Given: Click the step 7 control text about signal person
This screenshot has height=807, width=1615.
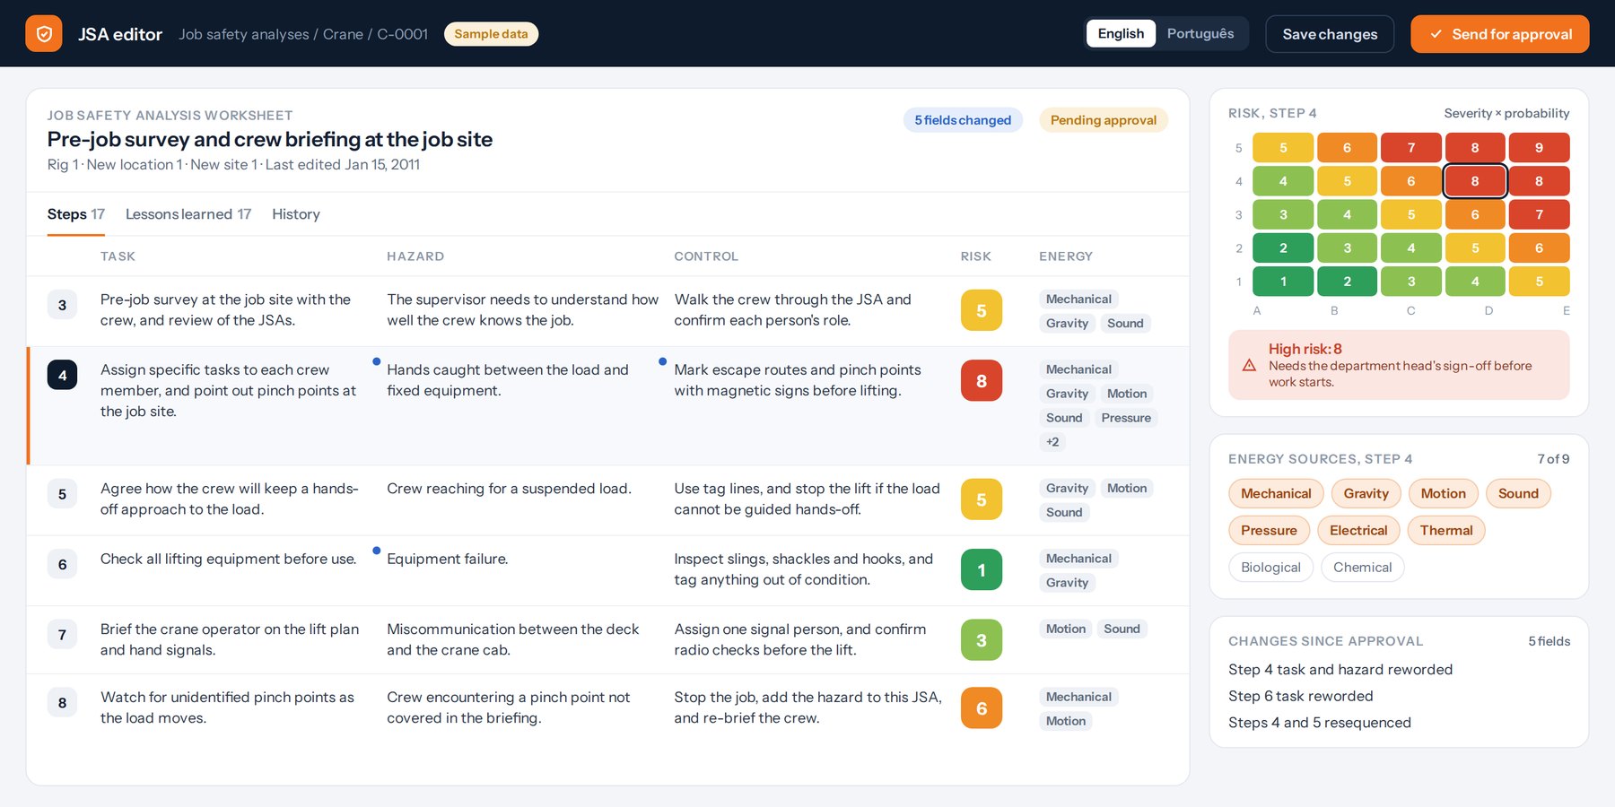Looking at the screenshot, I should pos(799,639).
